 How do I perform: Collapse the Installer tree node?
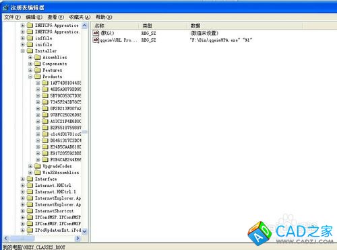(x=23, y=51)
